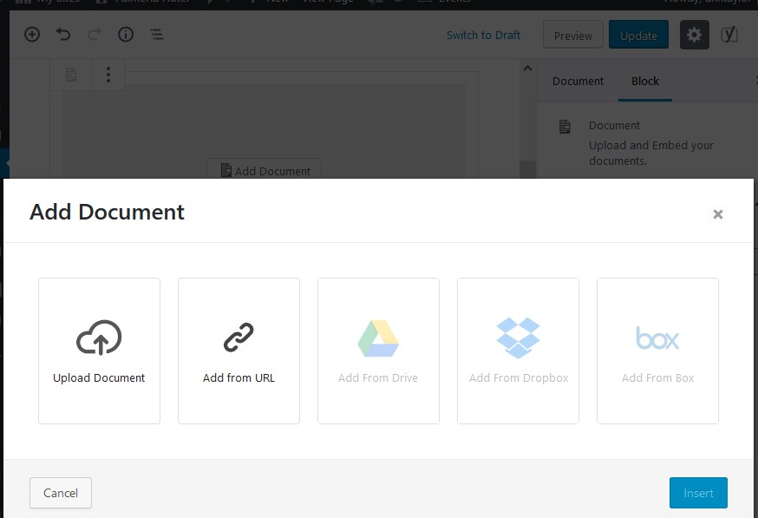This screenshot has height=518, width=758.
Task: Click the Add block plus icon
Action: (32, 35)
